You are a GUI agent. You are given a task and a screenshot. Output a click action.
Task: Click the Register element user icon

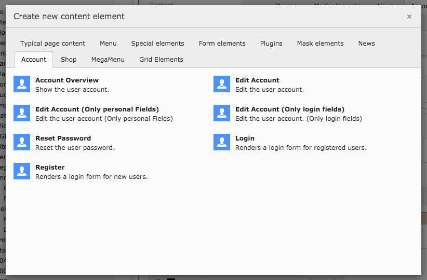point(22,171)
